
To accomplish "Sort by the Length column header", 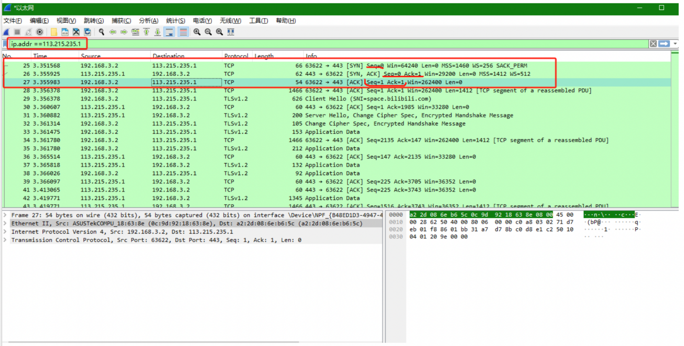I will pyautogui.click(x=277, y=56).
